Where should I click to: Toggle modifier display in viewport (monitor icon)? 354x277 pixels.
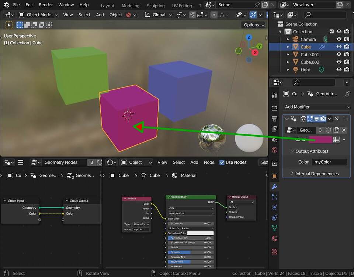[x=316, y=119]
